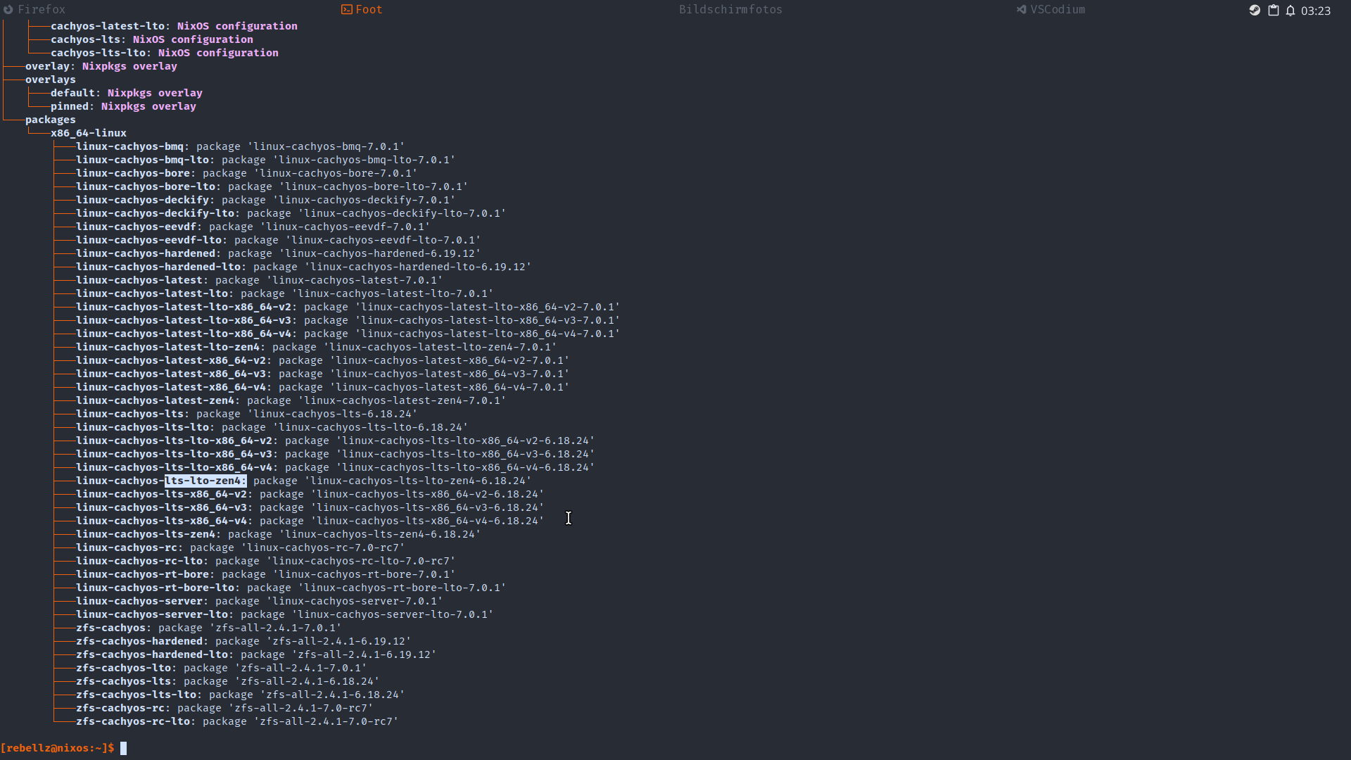Open the notifications bell icon

1290,10
